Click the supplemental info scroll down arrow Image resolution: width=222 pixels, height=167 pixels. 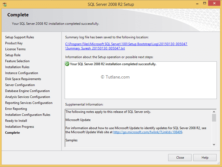pyautogui.click(x=214, y=144)
